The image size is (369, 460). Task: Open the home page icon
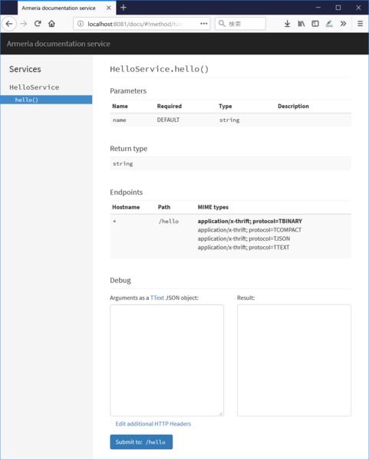pyautogui.click(x=51, y=24)
